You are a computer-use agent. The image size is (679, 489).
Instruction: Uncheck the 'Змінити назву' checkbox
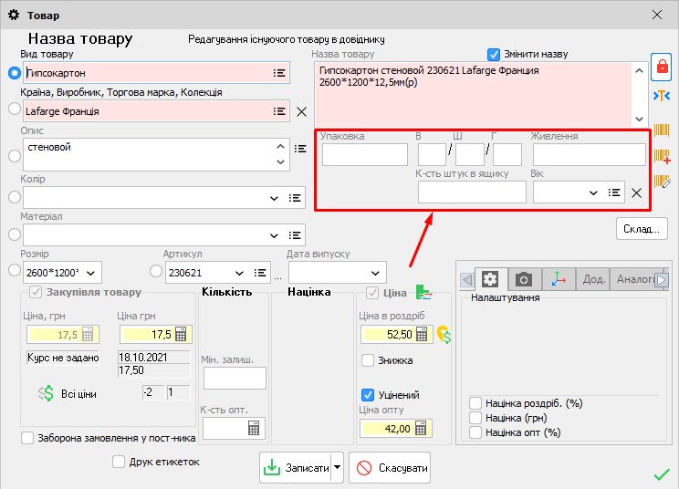tap(495, 54)
